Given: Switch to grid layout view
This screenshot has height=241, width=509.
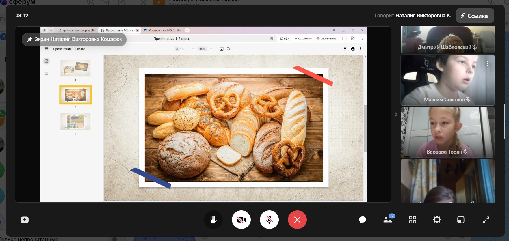Looking at the screenshot, I should (x=413, y=220).
